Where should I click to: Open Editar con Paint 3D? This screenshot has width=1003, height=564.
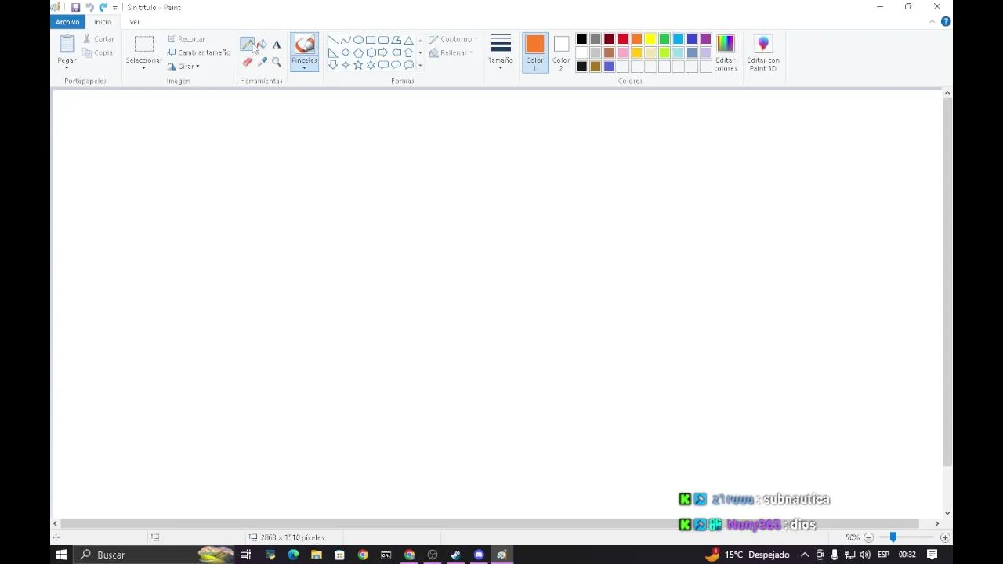pyautogui.click(x=763, y=53)
